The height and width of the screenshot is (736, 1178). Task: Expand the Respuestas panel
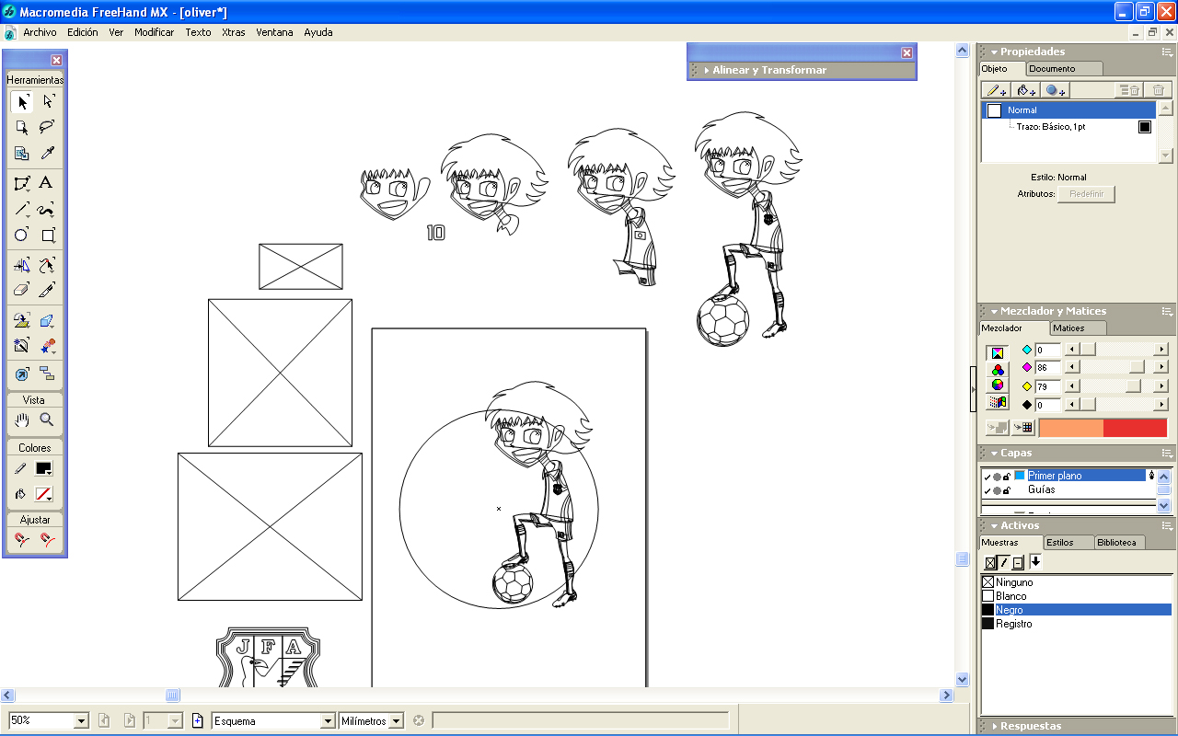coord(994,727)
